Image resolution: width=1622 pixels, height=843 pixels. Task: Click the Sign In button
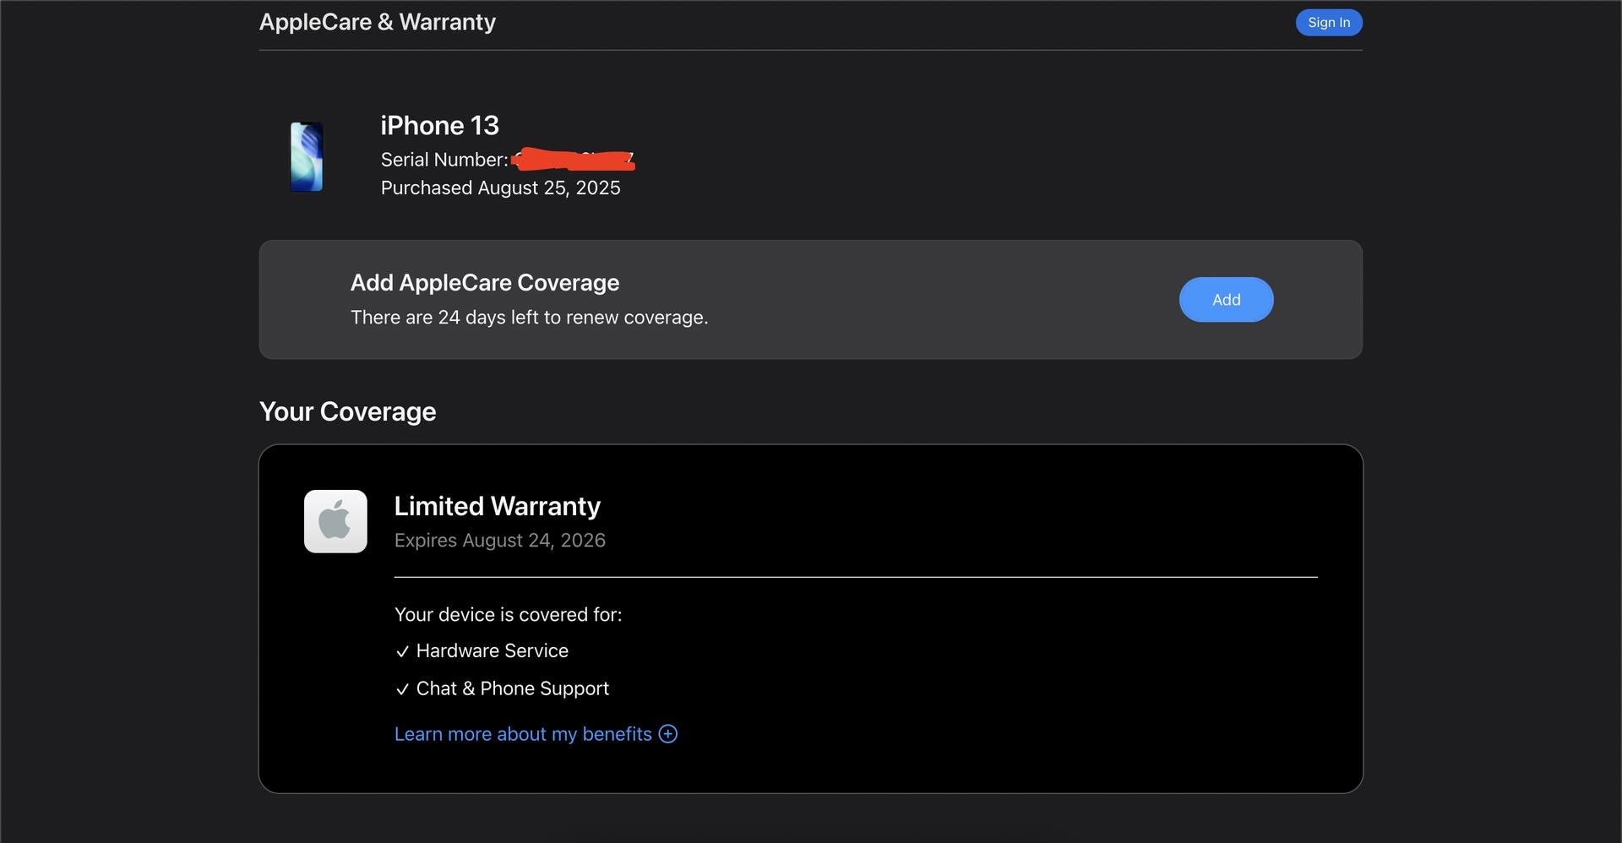coord(1328,23)
